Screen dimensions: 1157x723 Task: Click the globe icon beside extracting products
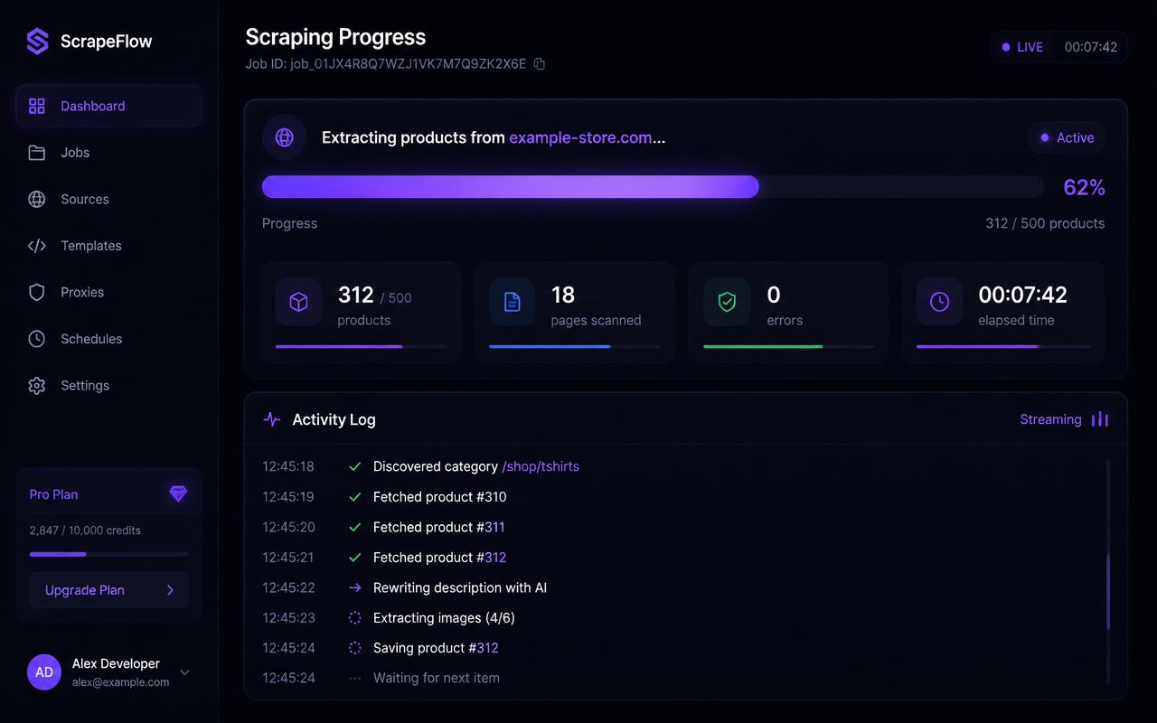284,137
